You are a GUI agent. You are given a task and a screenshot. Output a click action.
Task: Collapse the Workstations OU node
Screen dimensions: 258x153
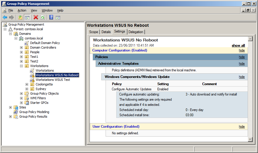pyautogui.click(x=22, y=66)
